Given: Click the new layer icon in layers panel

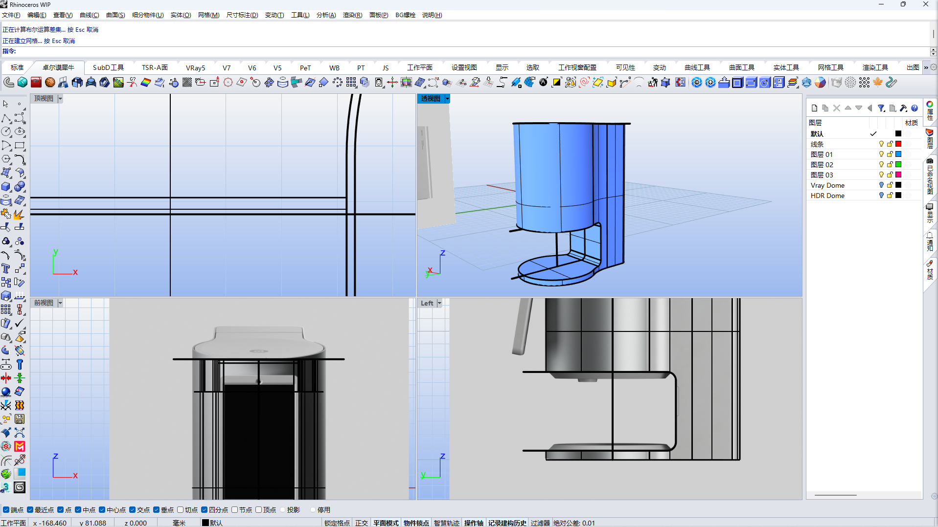Looking at the screenshot, I should 814,108.
